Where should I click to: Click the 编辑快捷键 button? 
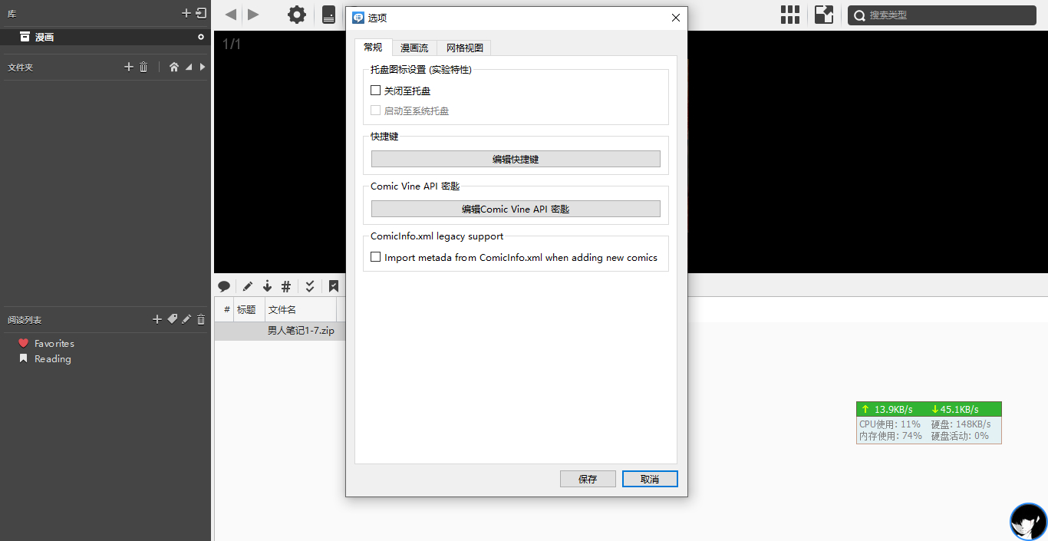[516, 159]
